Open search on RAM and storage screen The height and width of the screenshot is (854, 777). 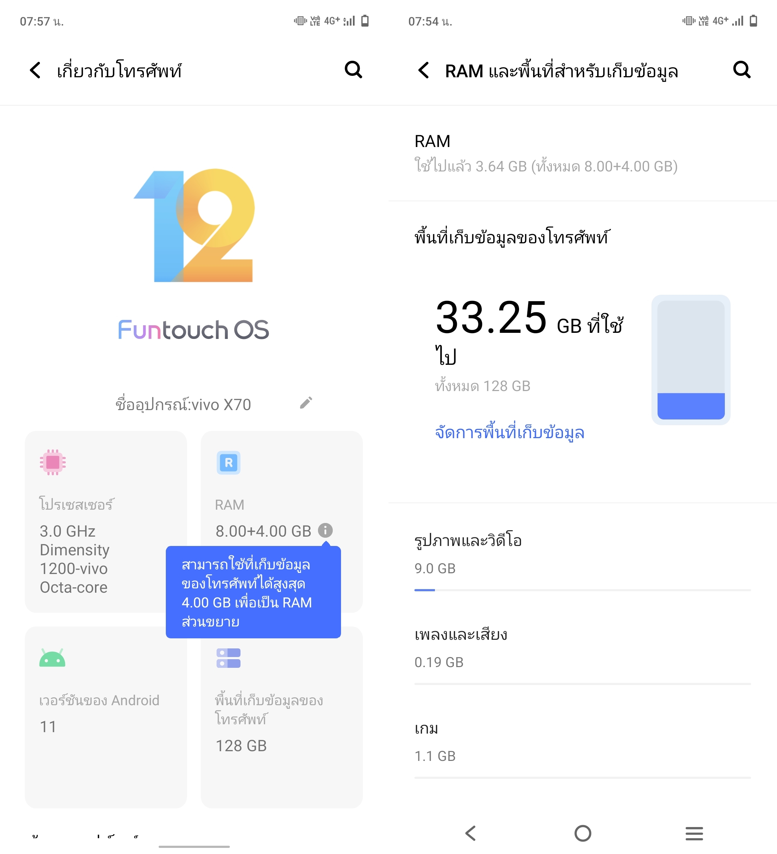click(742, 70)
